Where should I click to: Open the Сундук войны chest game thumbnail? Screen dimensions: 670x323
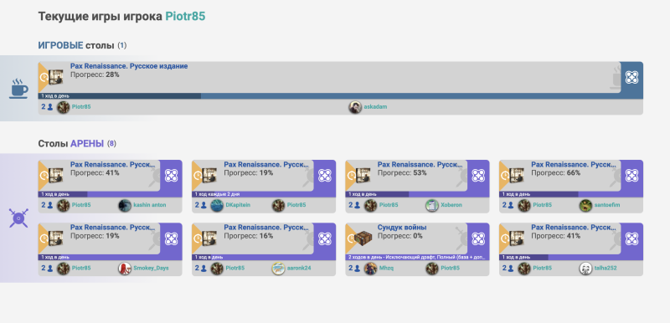coord(363,238)
